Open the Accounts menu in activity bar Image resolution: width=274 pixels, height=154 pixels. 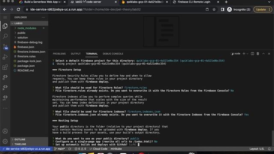point(5,131)
